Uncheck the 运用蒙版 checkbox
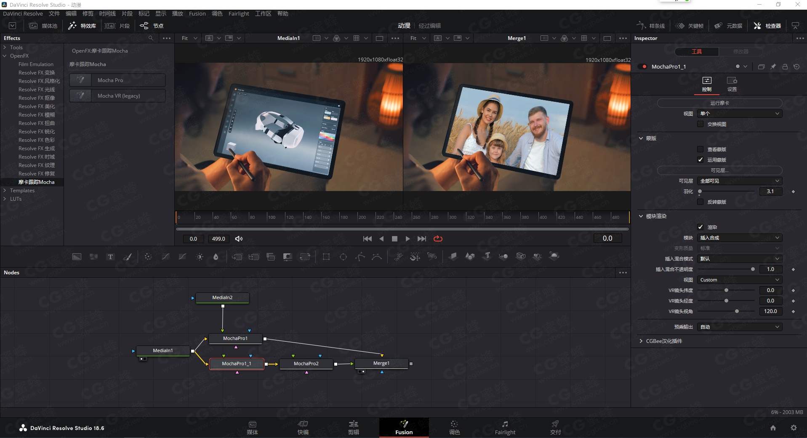Image resolution: width=807 pixels, height=438 pixels. tap(700, 160)
